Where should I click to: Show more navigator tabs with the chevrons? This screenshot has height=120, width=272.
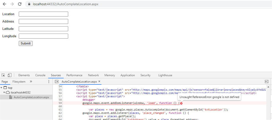pyautogui.click(x=31, y=81)
